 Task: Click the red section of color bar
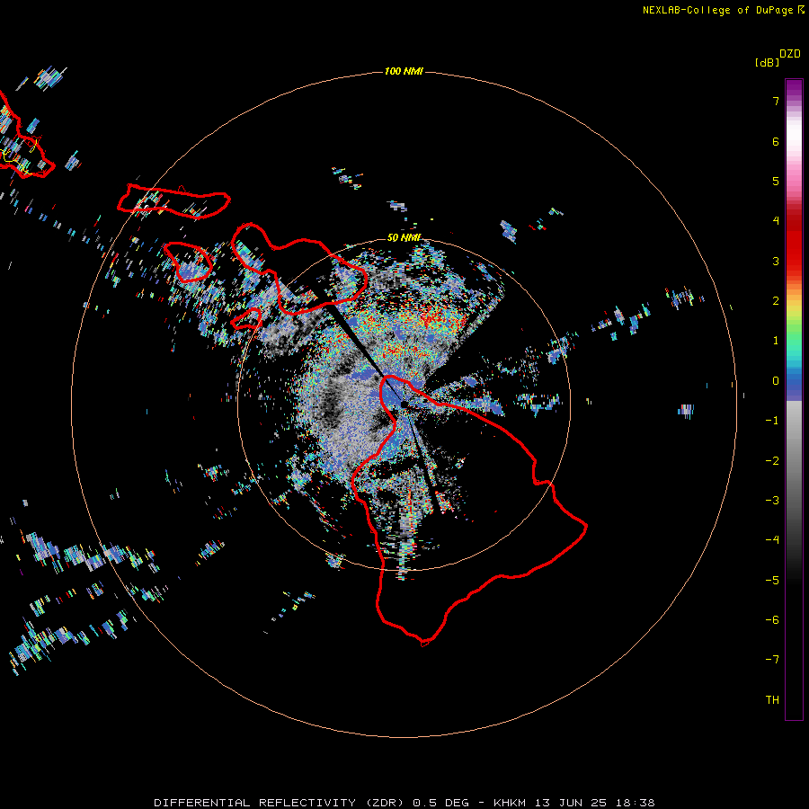coord(794,240)
